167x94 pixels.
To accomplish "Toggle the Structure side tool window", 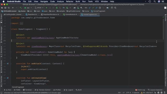I will (1, 52).
